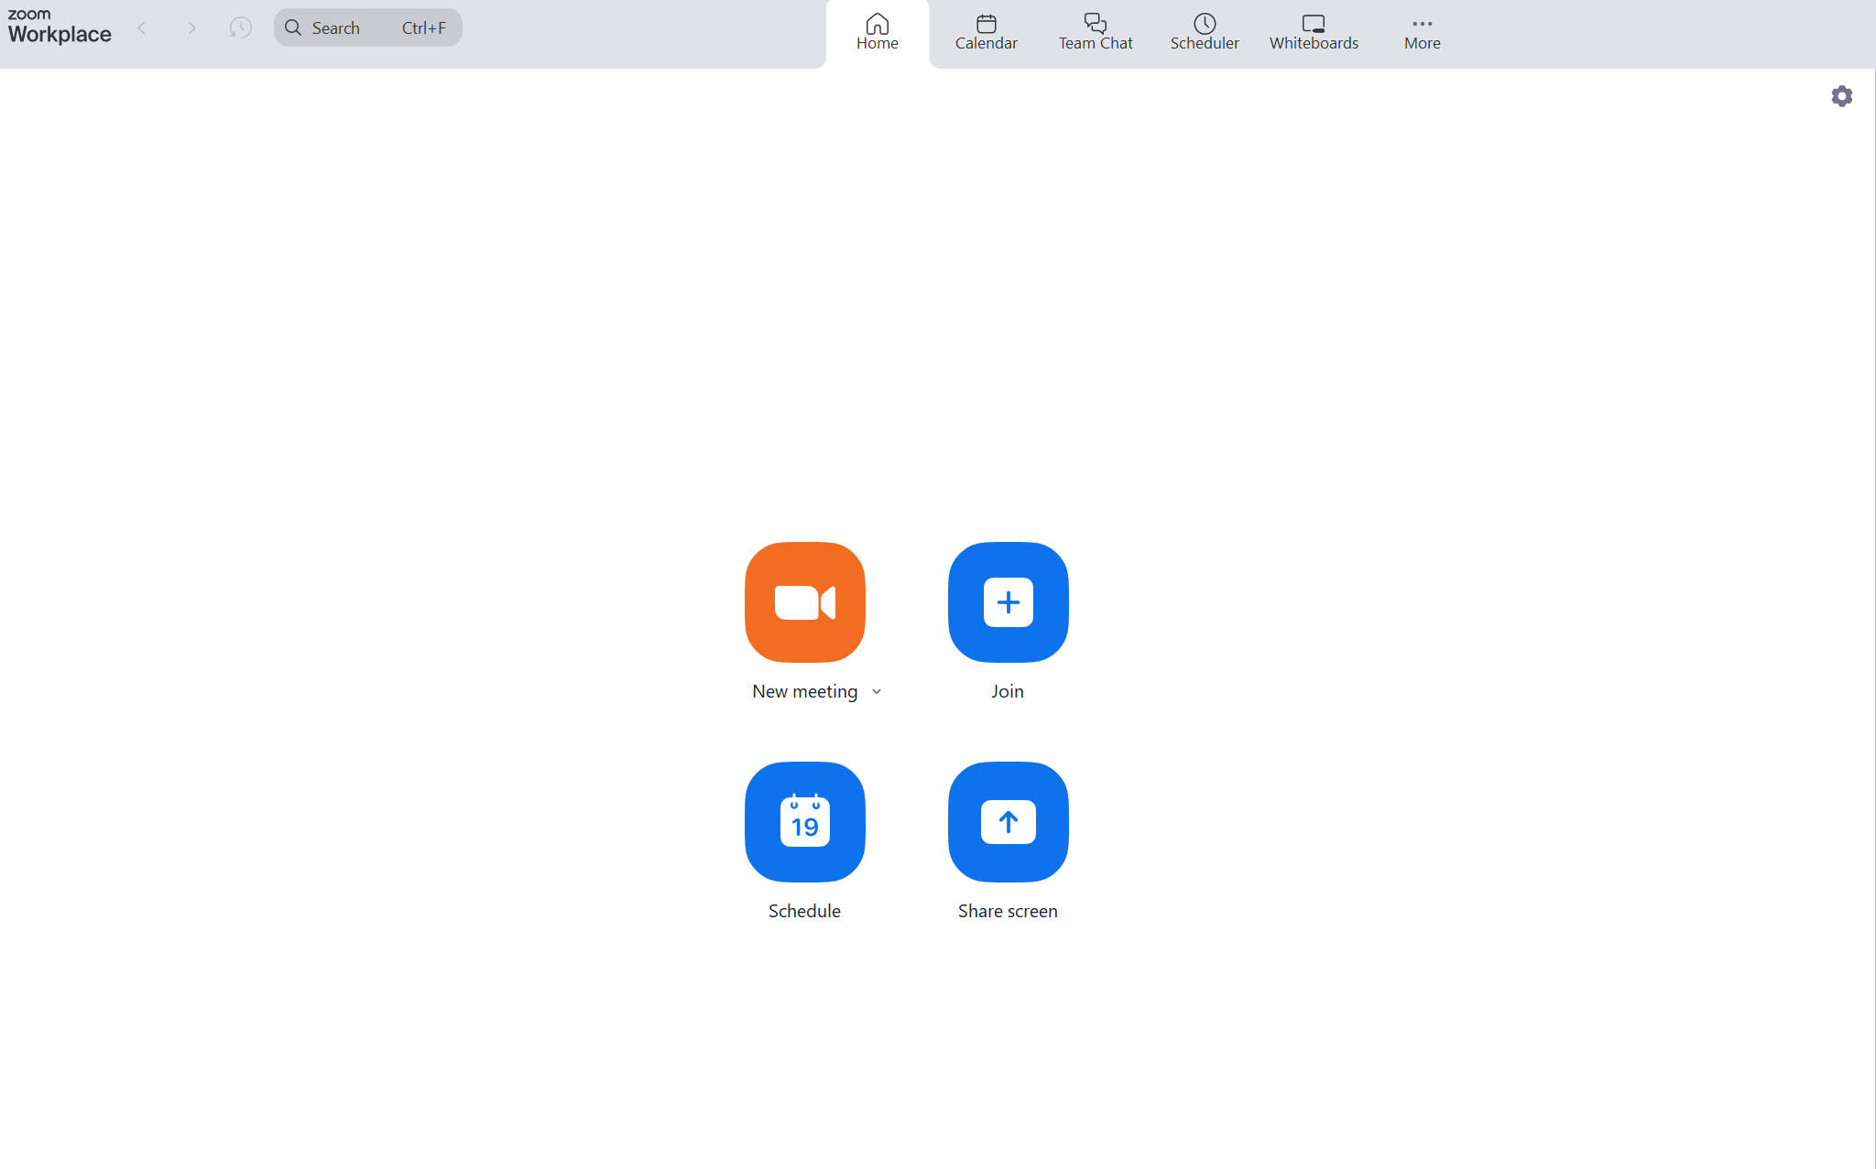Open the More menu
Viewport: 1876px width, 1169px height.
[1422, 32]
